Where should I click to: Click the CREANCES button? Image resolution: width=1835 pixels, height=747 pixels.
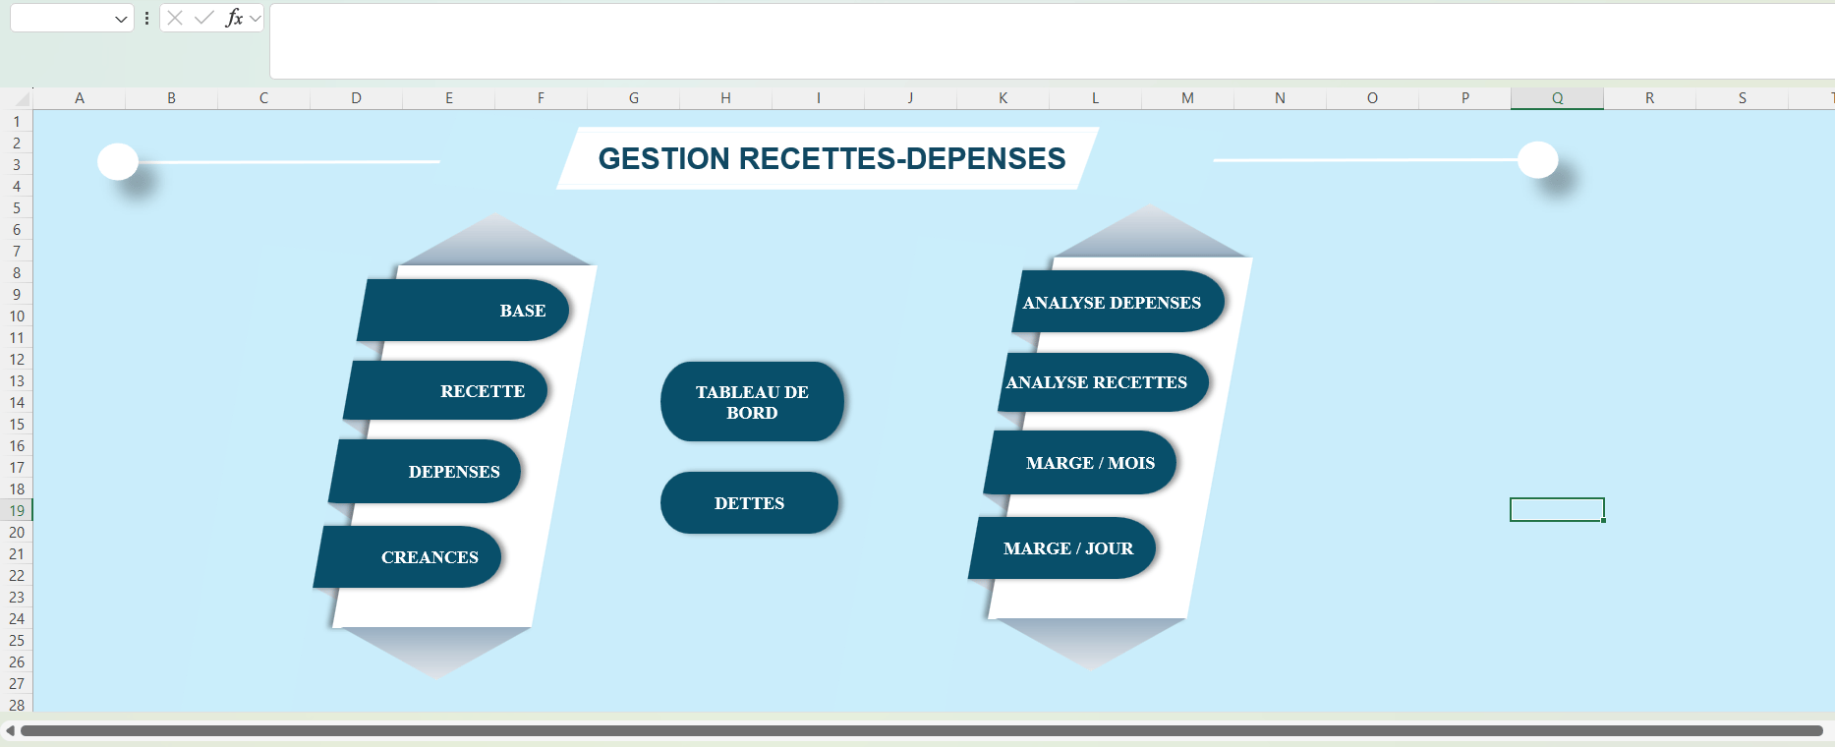[409, 556]
